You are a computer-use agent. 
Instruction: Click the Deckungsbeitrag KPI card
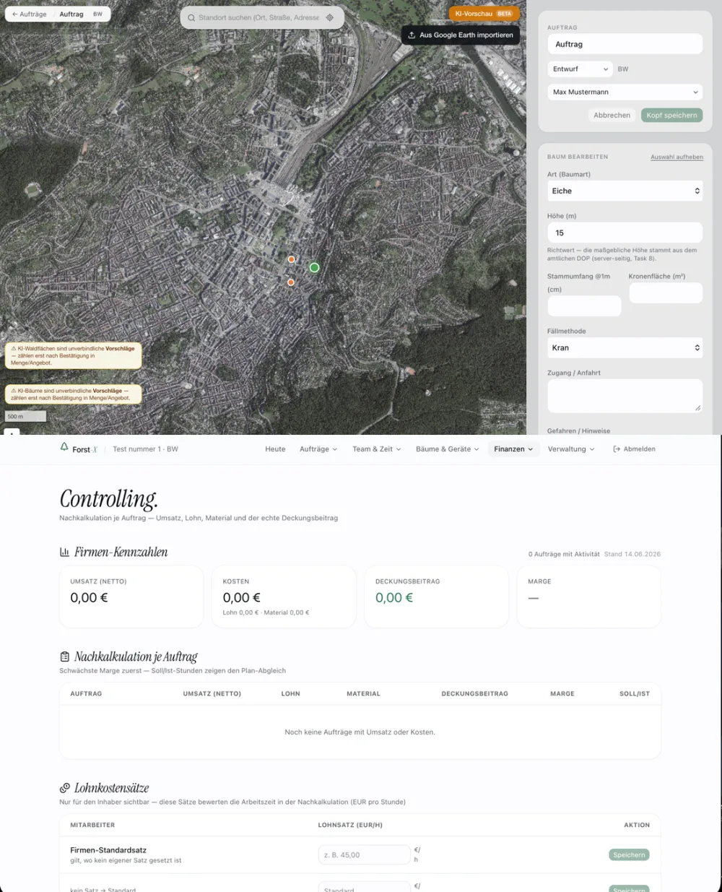coord(436,597)
